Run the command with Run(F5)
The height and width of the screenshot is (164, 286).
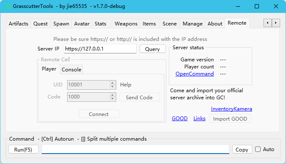click(x=23, y=149)
